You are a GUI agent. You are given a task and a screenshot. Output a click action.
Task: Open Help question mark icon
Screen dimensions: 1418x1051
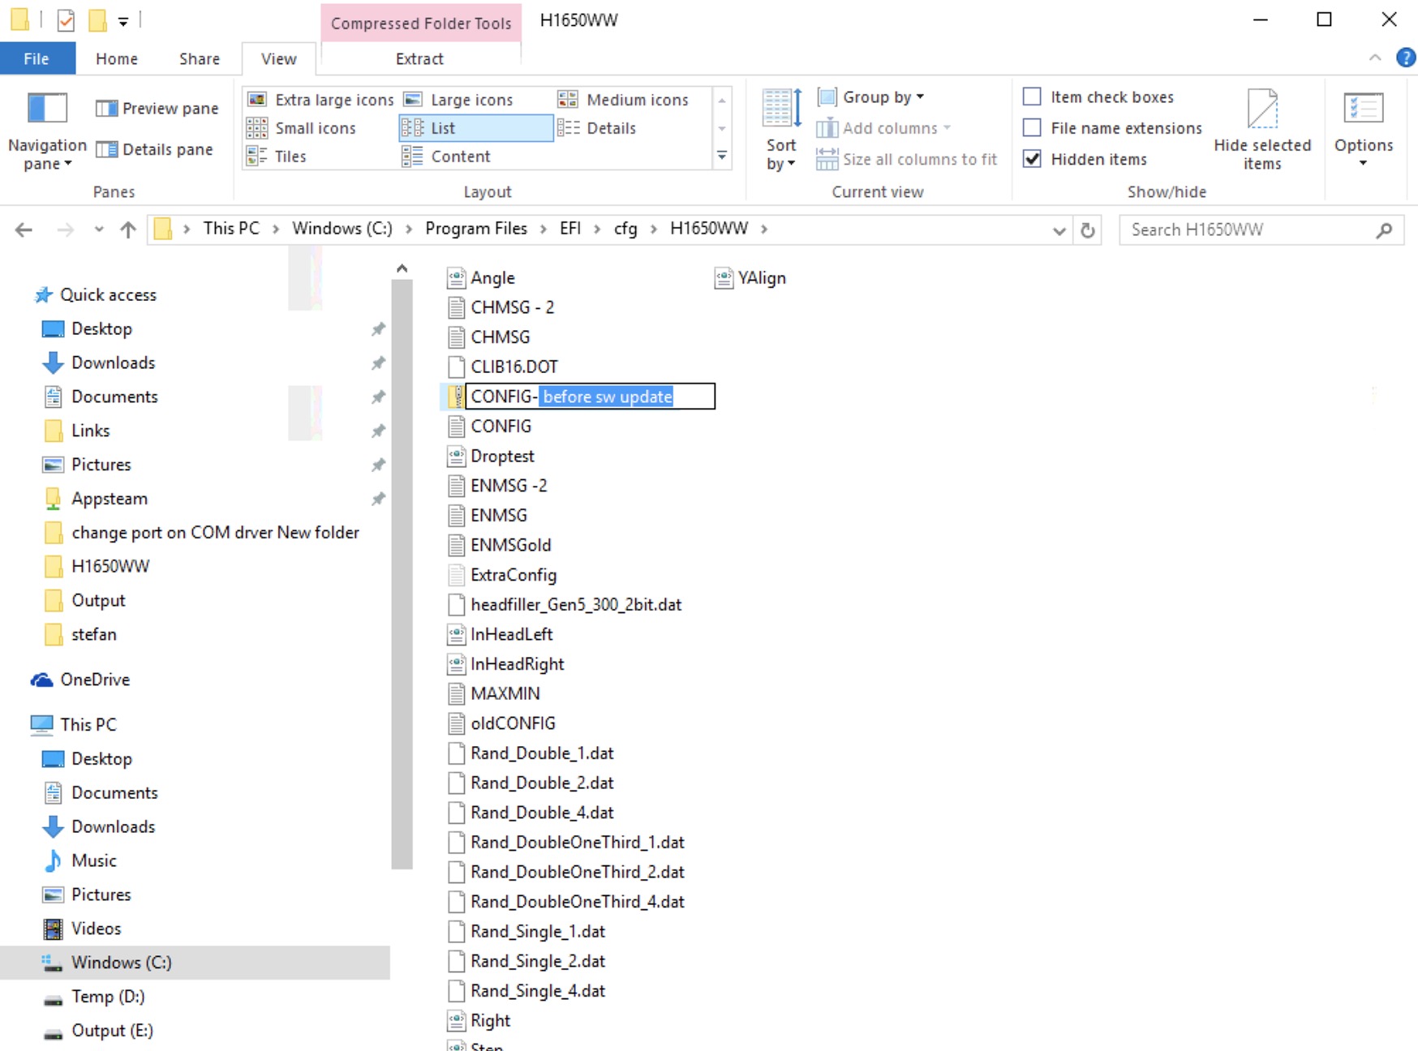click(x=1406, y=58)
